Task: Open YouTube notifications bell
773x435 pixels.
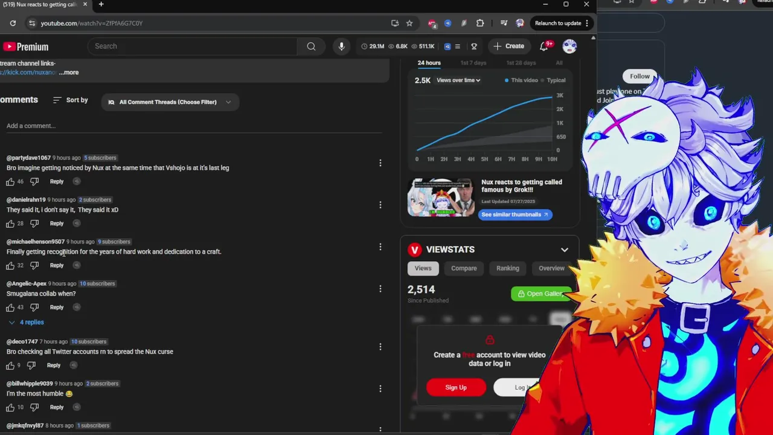Action: click(544, 47)
